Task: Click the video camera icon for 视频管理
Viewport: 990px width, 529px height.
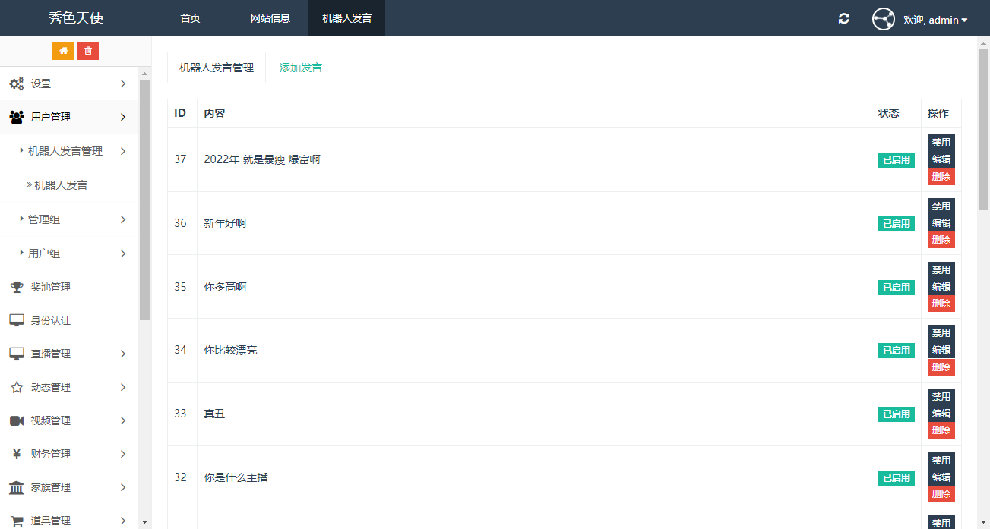Action: 16,420
